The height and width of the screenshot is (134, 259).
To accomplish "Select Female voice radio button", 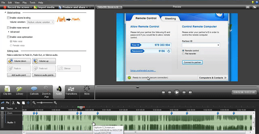I will (x=11, y=45).
